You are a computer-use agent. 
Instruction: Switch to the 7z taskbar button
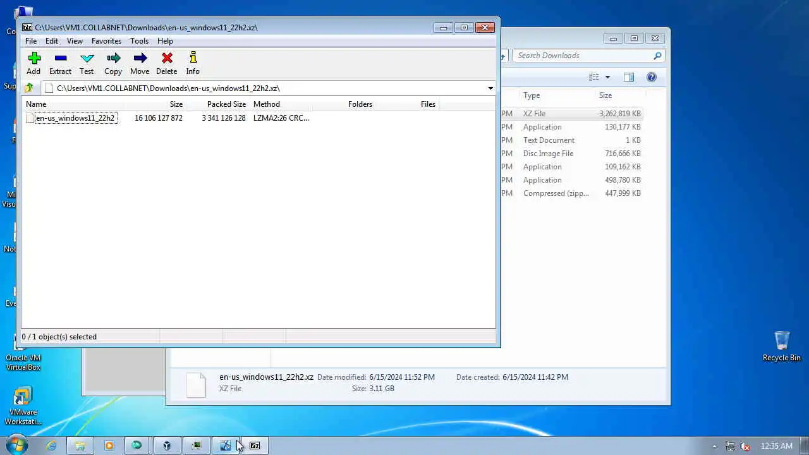pyautogui.click(x=255, y=446)
